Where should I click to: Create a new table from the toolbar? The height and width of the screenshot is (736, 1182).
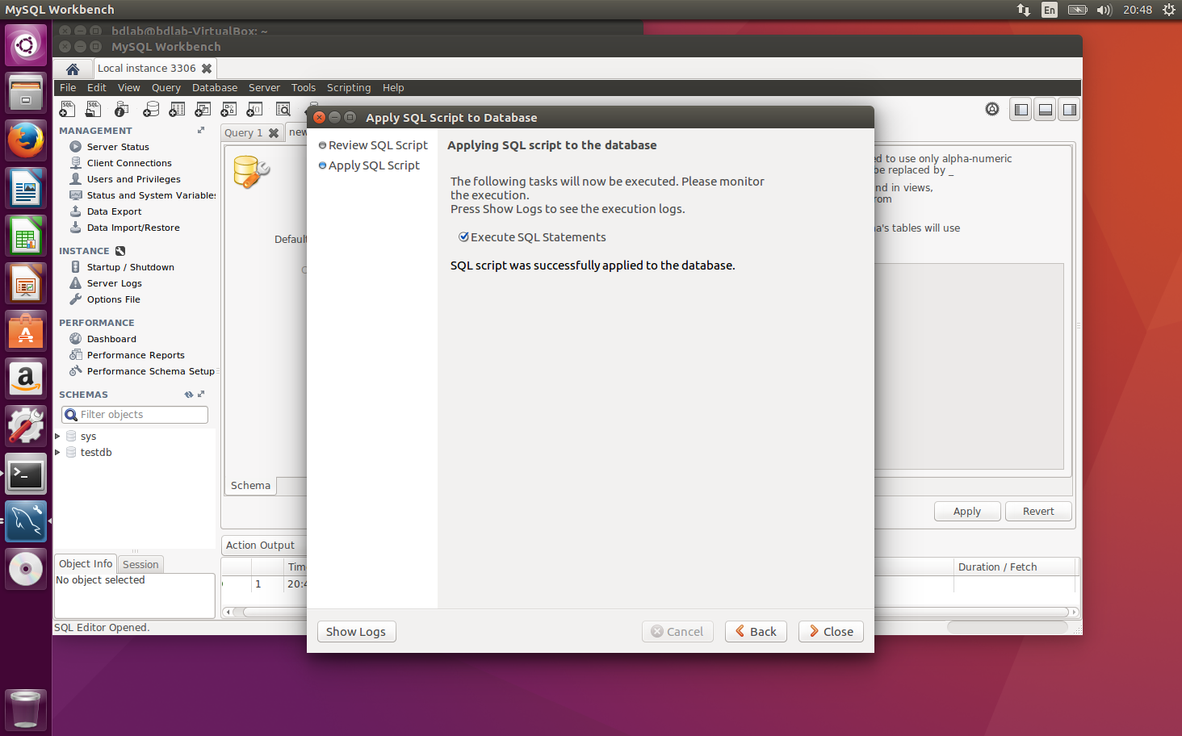click(177, 109)
